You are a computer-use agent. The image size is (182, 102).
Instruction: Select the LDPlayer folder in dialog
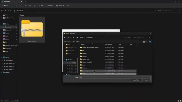click(x=108, y=53)
